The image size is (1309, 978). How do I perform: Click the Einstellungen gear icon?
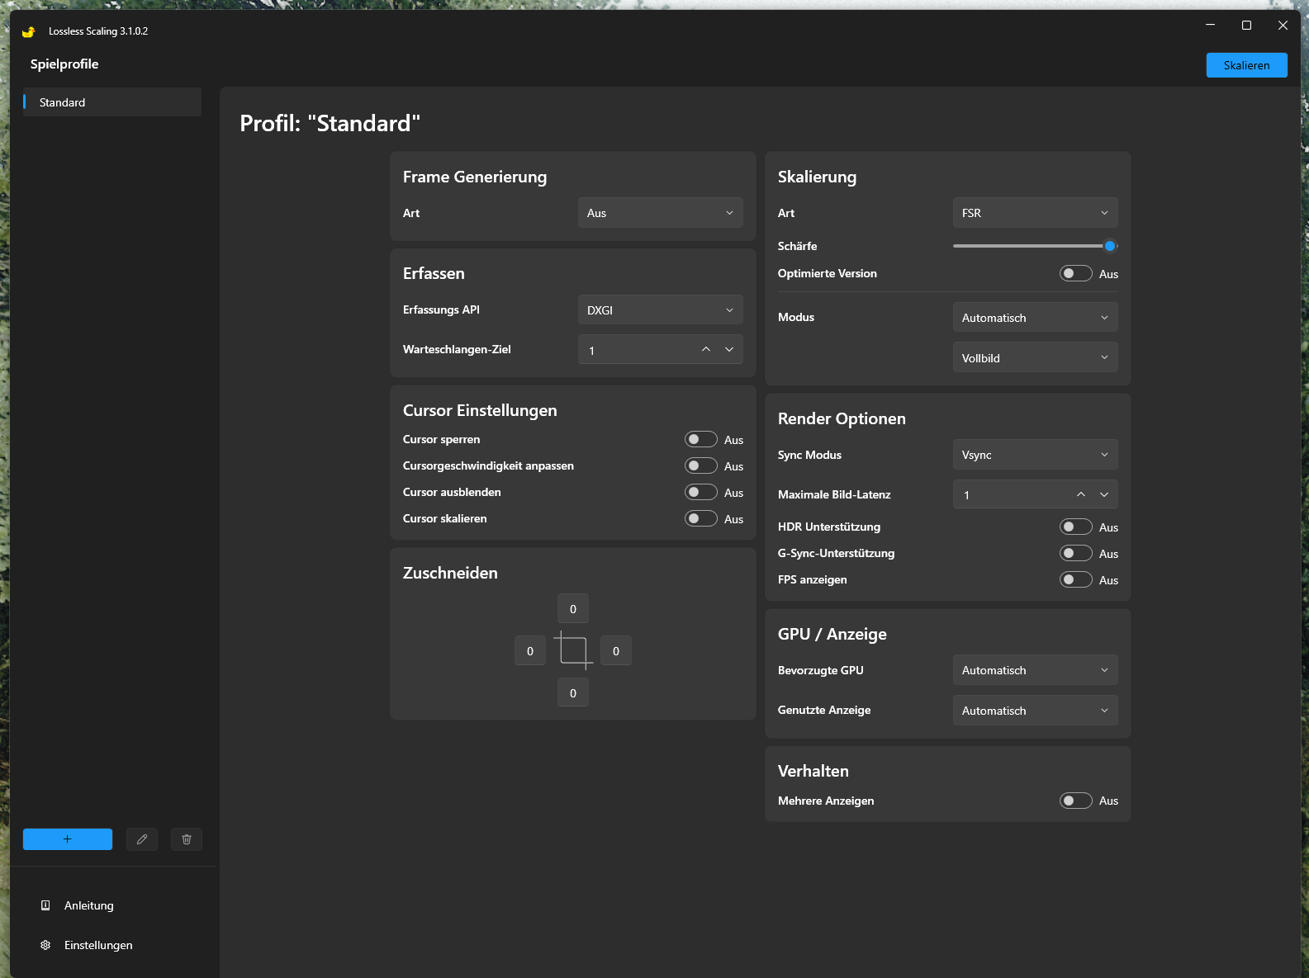45,945
